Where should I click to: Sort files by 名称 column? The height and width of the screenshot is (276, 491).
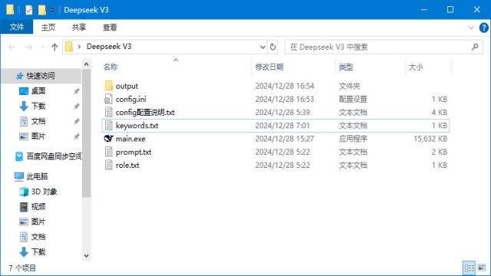110,67
